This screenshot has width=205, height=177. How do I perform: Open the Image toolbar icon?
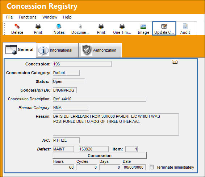point(143,27)
